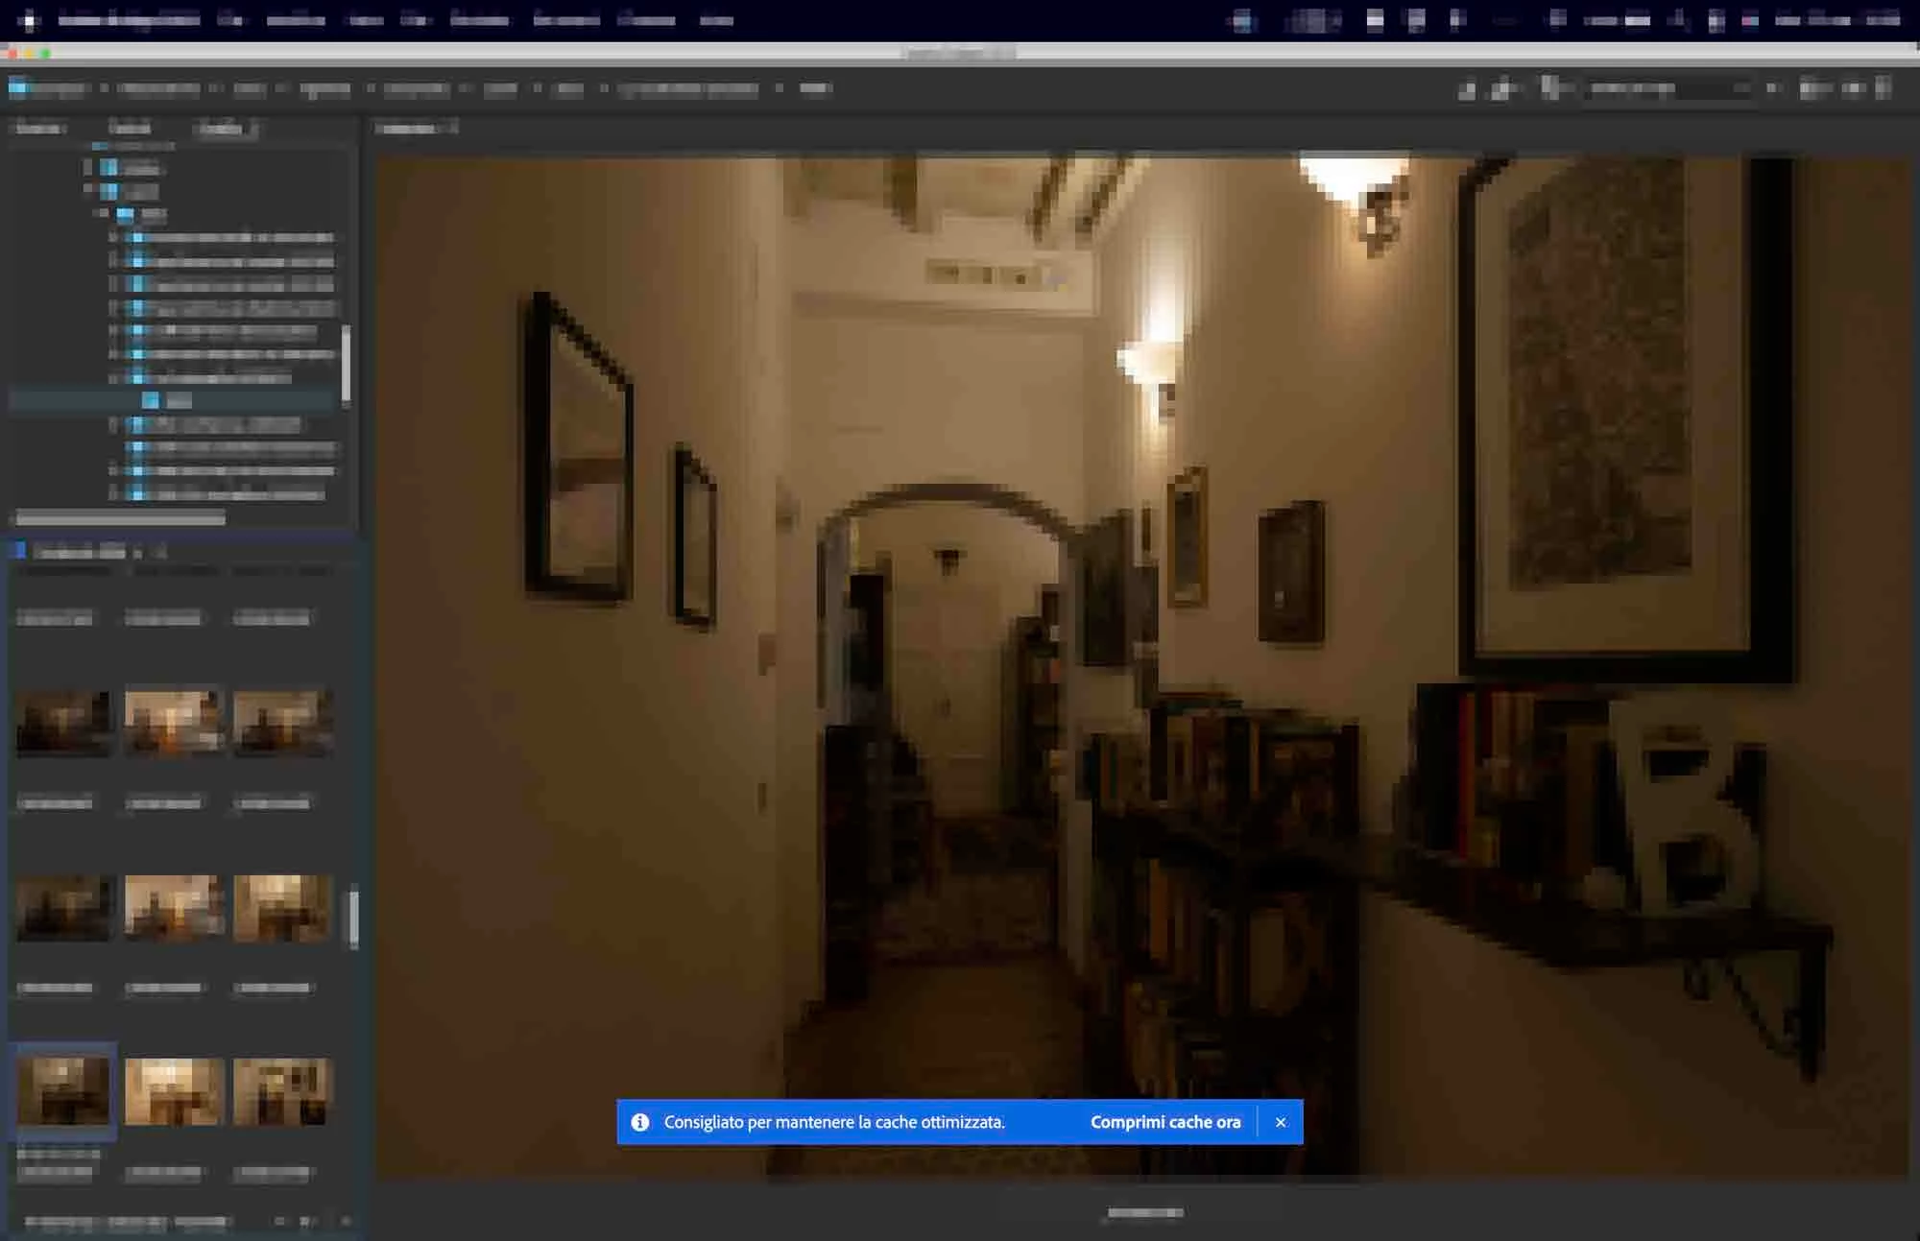1920x1241 pixels.
Task: Click the thumbnail list vertical scrollbar handle
Action: [x=353, y=917]
